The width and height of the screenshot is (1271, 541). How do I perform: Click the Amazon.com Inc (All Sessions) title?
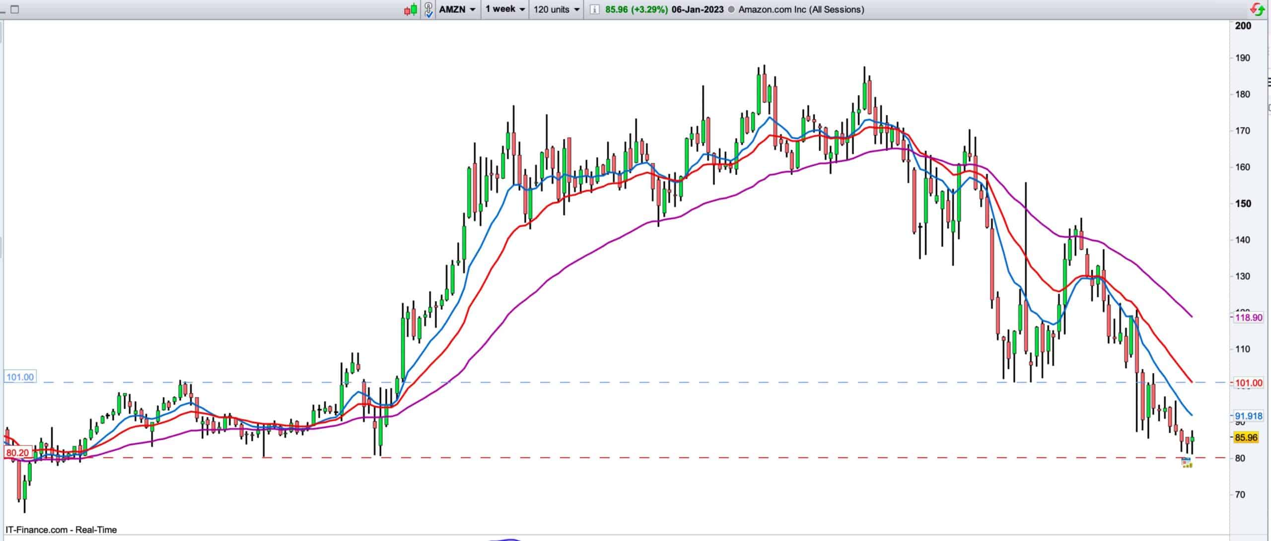tap(801, 9)
